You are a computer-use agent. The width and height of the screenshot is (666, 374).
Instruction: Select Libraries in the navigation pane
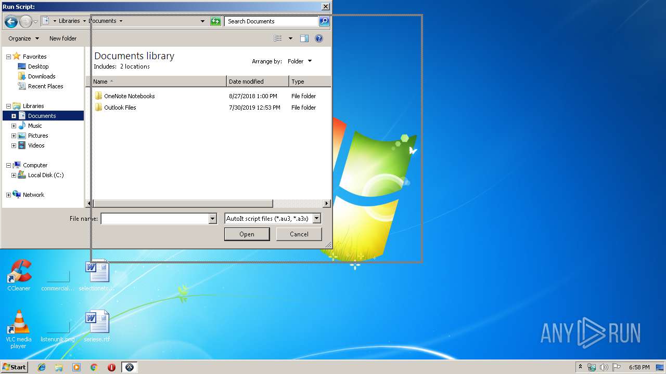[33, 106]
